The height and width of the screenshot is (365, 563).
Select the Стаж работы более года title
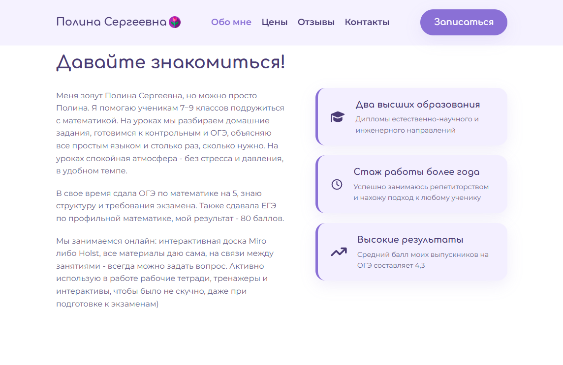(x=416, y=172)
